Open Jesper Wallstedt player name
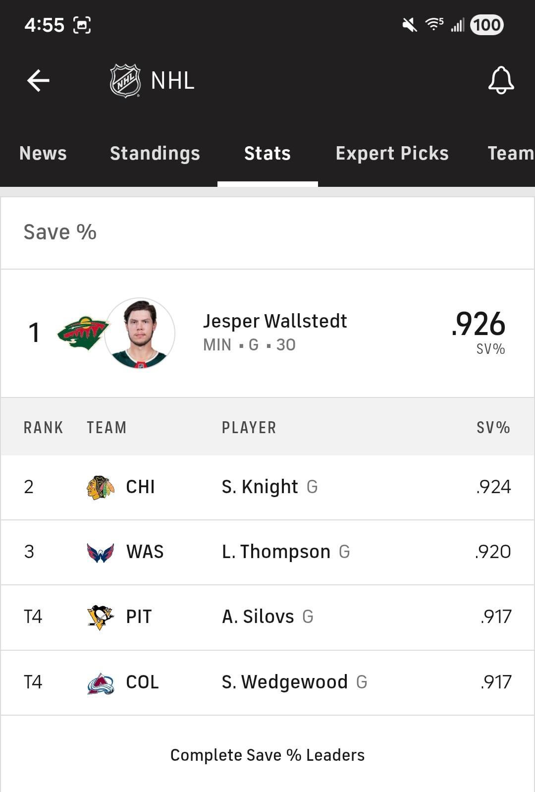 (275, 321)
